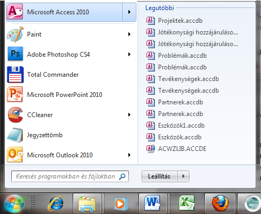
Task: Expand the Paint recent files arrow
Action: tap(129, 34)
